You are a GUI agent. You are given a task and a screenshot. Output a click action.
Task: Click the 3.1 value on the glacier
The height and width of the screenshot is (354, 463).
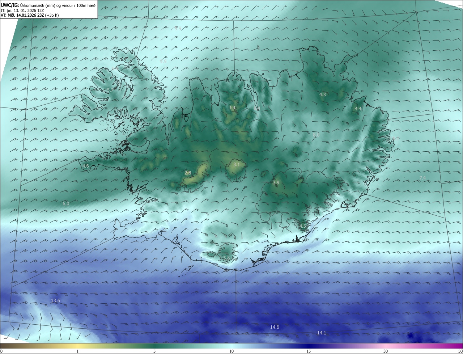[x=237, y=164]
